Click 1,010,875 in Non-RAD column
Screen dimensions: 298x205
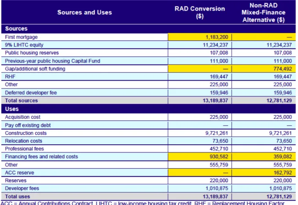pos(281,188)
